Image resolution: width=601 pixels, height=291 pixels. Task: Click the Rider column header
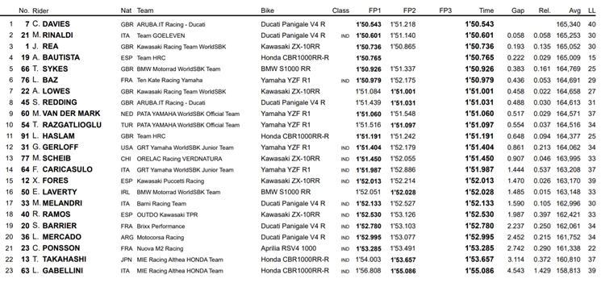[40, 10]
